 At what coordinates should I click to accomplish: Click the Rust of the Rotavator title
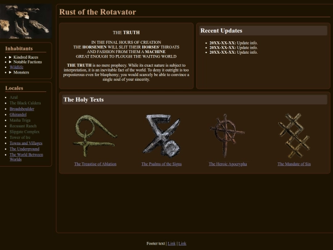tap(97, 12)
